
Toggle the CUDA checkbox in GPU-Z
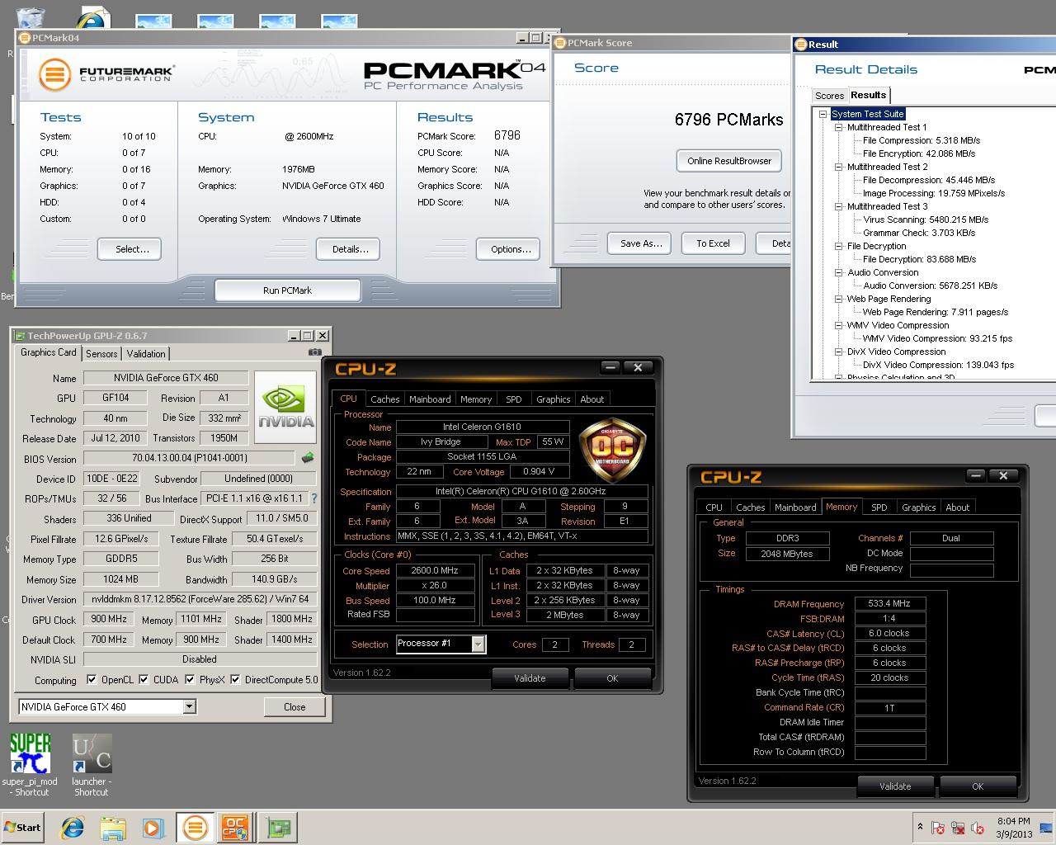pos(144,680)
